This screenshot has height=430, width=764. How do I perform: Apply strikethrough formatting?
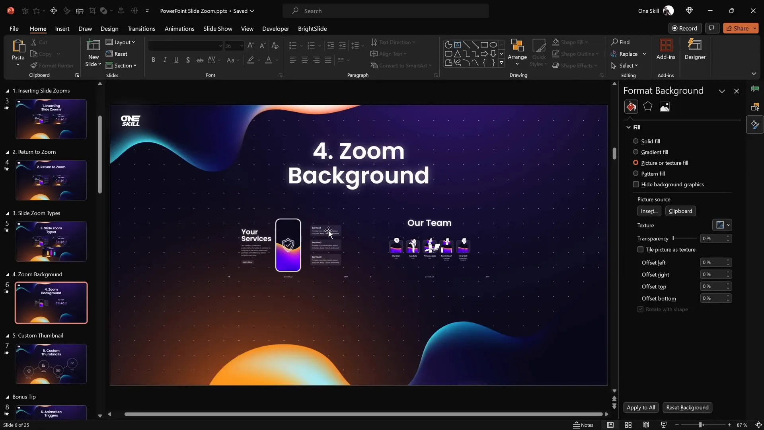[x=200, y=60]
